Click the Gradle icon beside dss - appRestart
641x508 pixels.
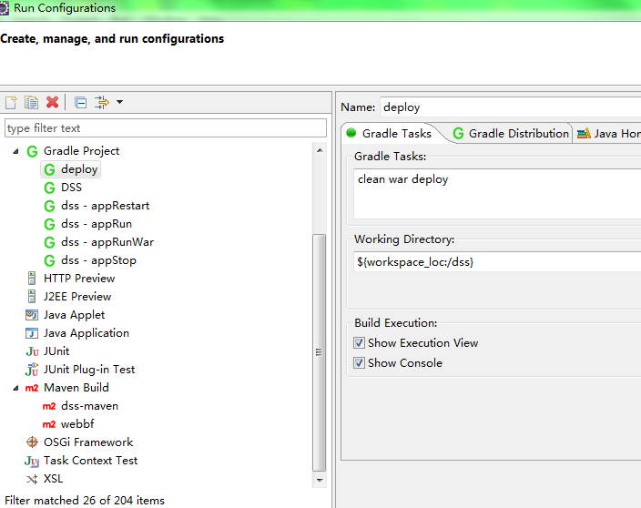point(49,206)
